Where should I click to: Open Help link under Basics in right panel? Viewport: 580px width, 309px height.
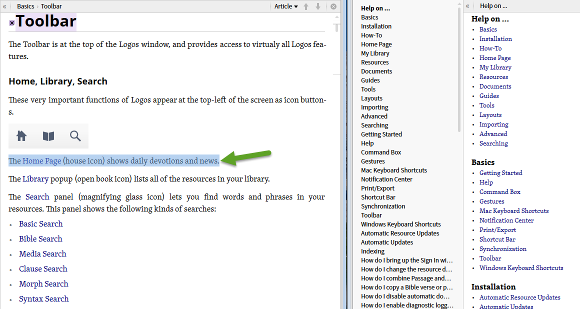(x=486, y=182)
